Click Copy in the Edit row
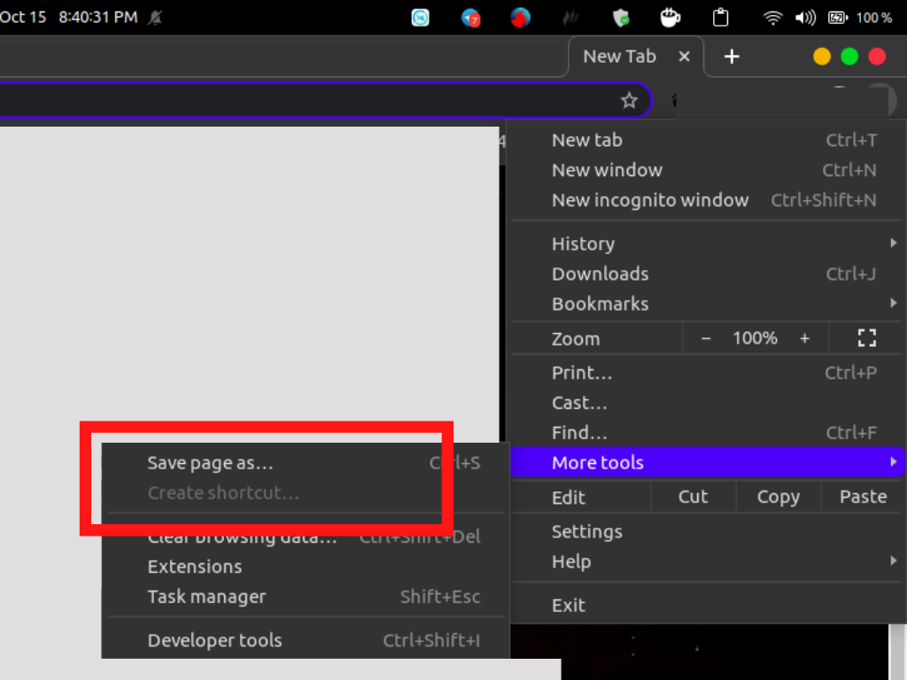Image resolution: width=907 pixels, height=680 pixels. pyautogui.click(x=778, y=497)
